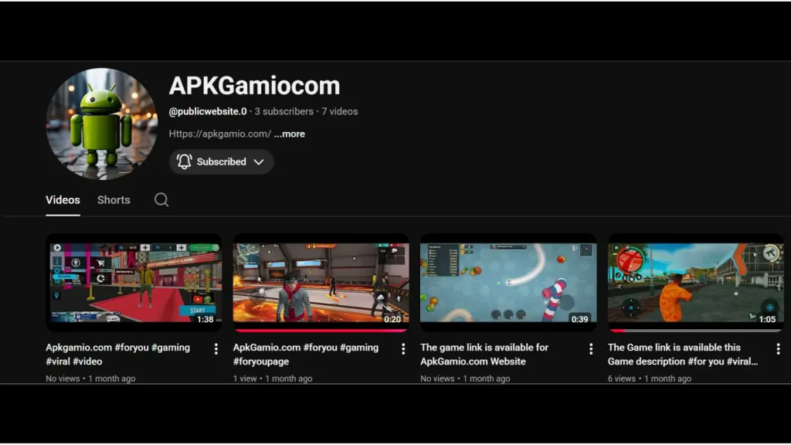Select the Videos tab

pyautogui.click(x=63, y=199)
